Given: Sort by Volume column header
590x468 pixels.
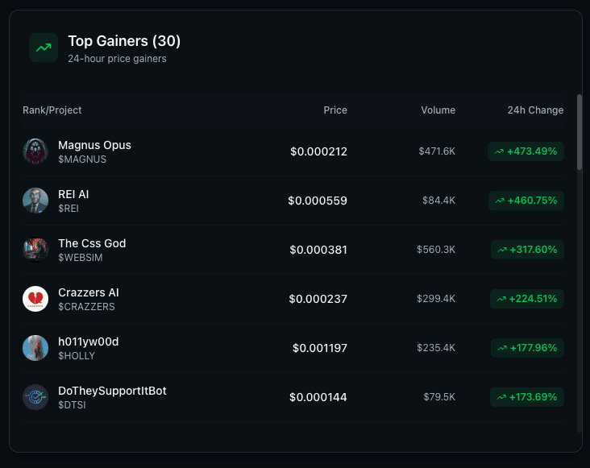Looking at the screenshot, I should point(438,110).
